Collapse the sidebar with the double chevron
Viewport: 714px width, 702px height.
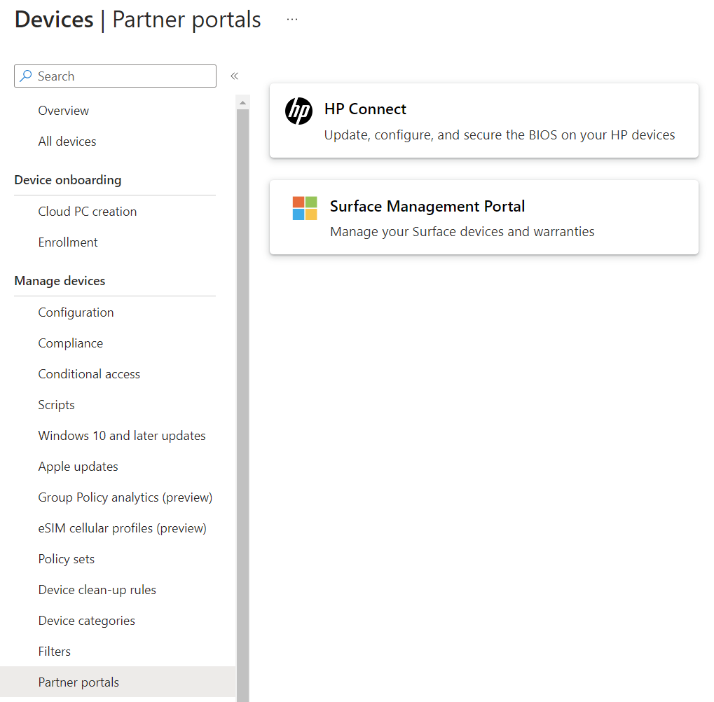235,76
